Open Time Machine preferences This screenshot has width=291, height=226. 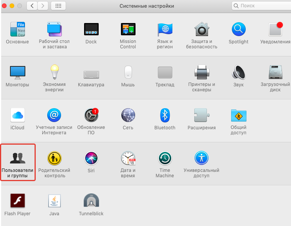(x=165, y=158)
